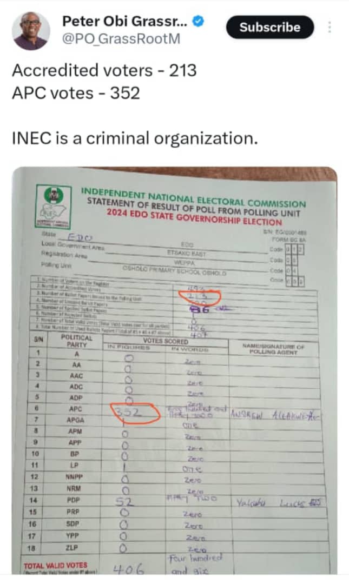Click the 'APC votes - 352' line
Image resolution: width=349 pixels, height=584 pixels.
tap(76, 93)
